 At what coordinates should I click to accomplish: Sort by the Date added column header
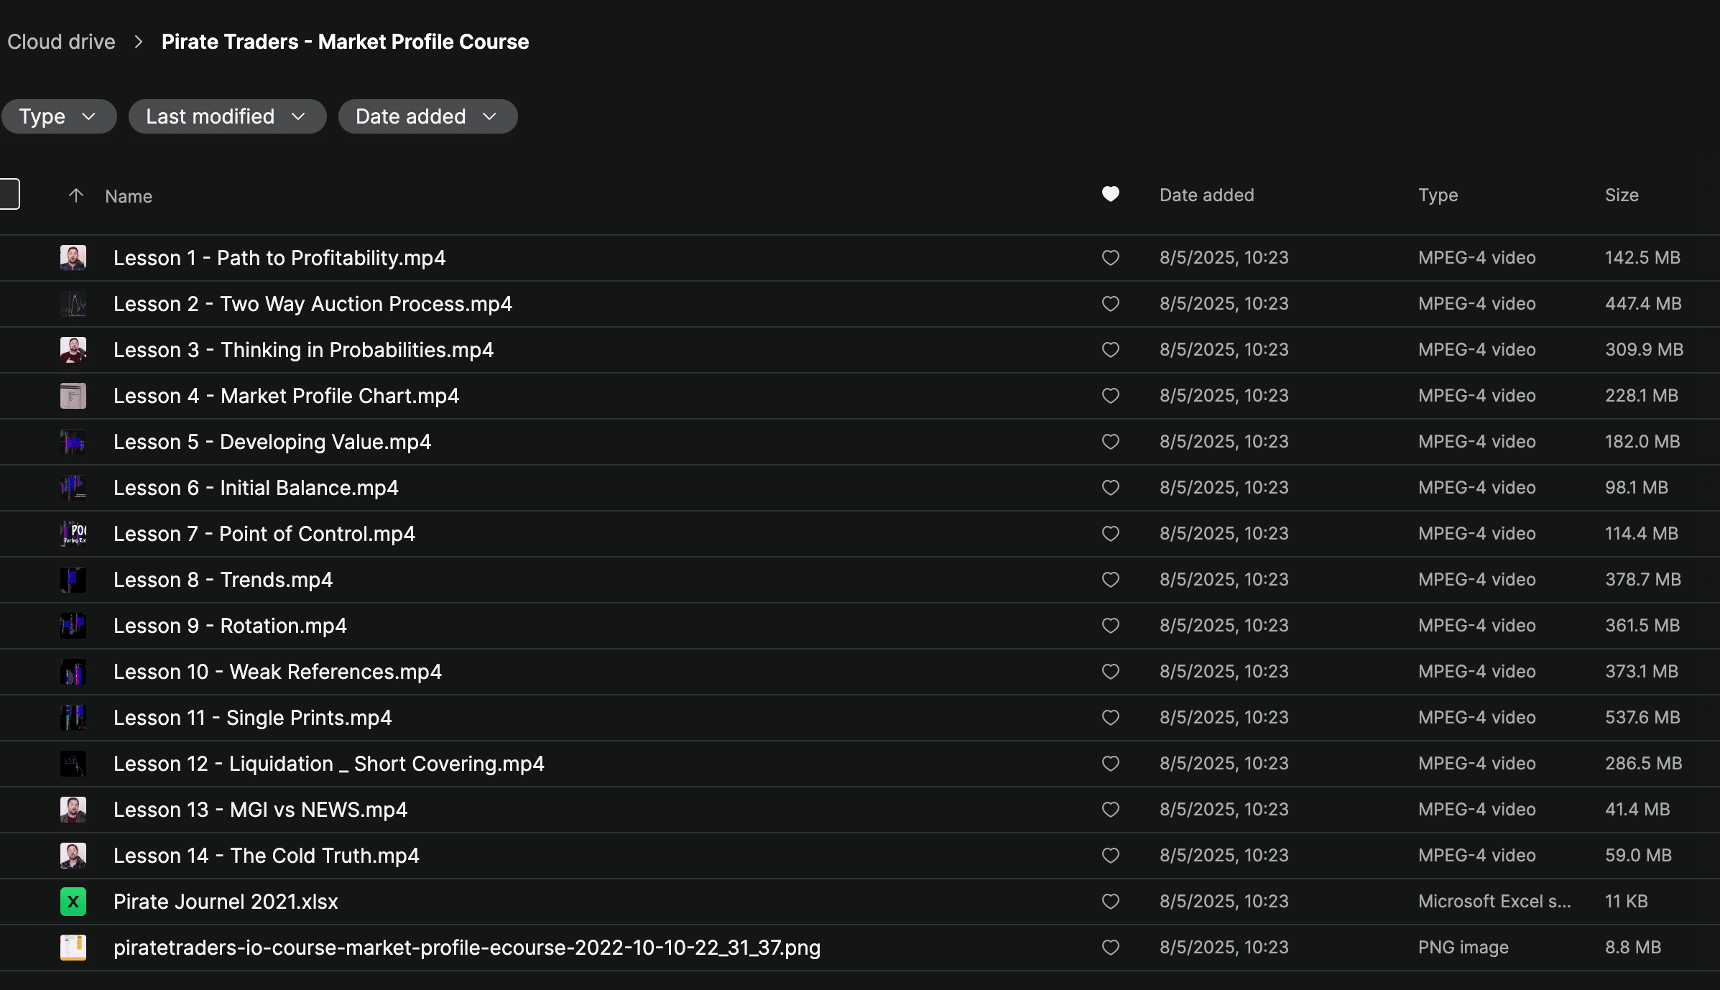1206,195
